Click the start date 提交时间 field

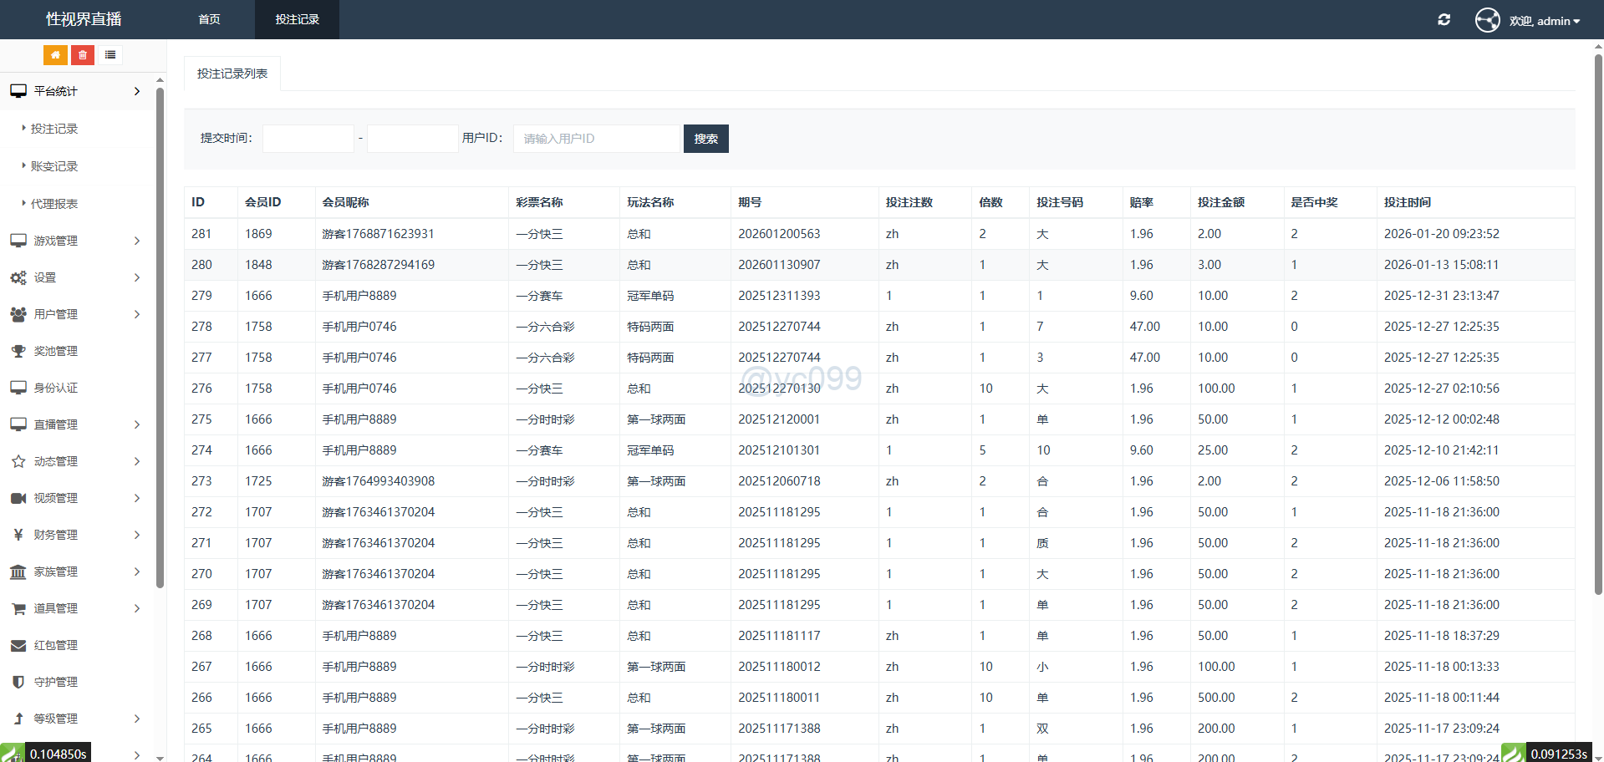[308, 139]
